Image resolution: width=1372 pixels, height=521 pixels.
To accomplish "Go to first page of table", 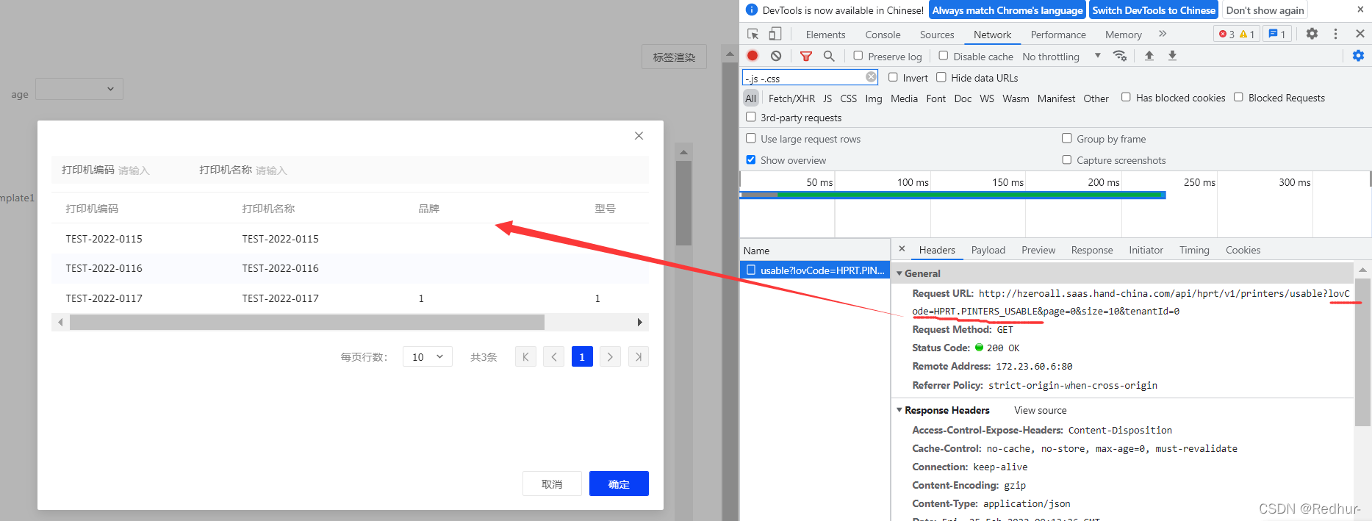I will (525, 357).
